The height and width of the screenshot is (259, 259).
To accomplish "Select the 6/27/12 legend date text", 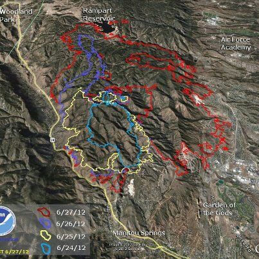I will [x=71, y=212].
